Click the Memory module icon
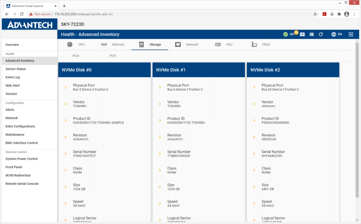Image resolution: width=361 pixels, height=224 pixels. [x=104, y=44]
